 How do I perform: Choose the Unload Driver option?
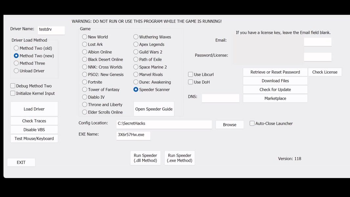click(x=16, y=71)
